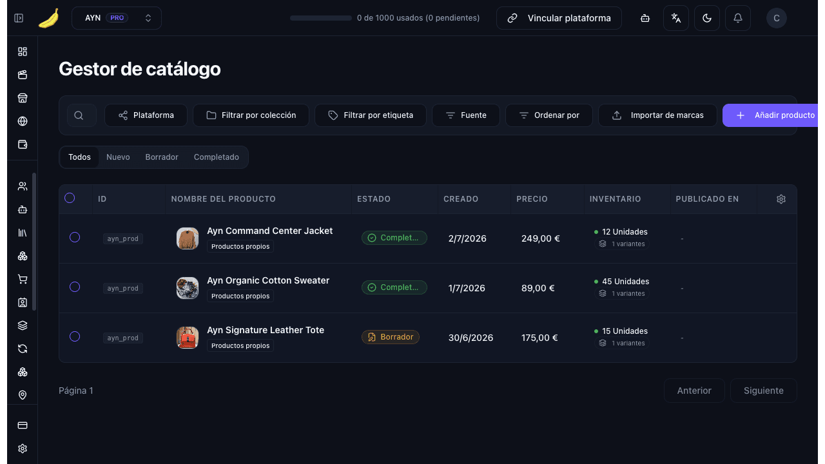The height and width of the screenshot is (464, 825).
Task: Toggle dark mode moon icon
Action: [x=707, y=18]
